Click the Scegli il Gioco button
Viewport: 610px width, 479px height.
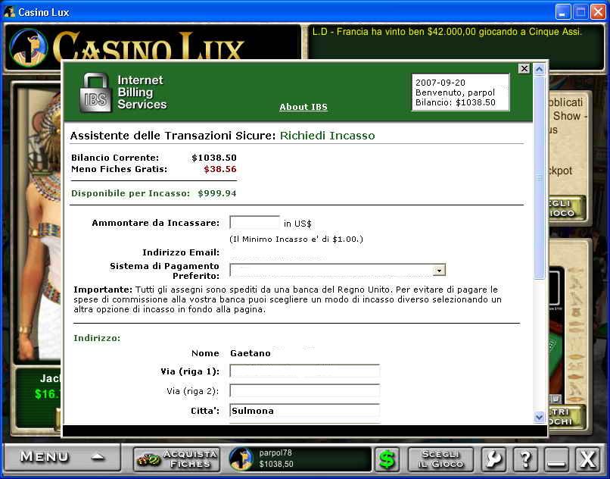tap(440, 459)
